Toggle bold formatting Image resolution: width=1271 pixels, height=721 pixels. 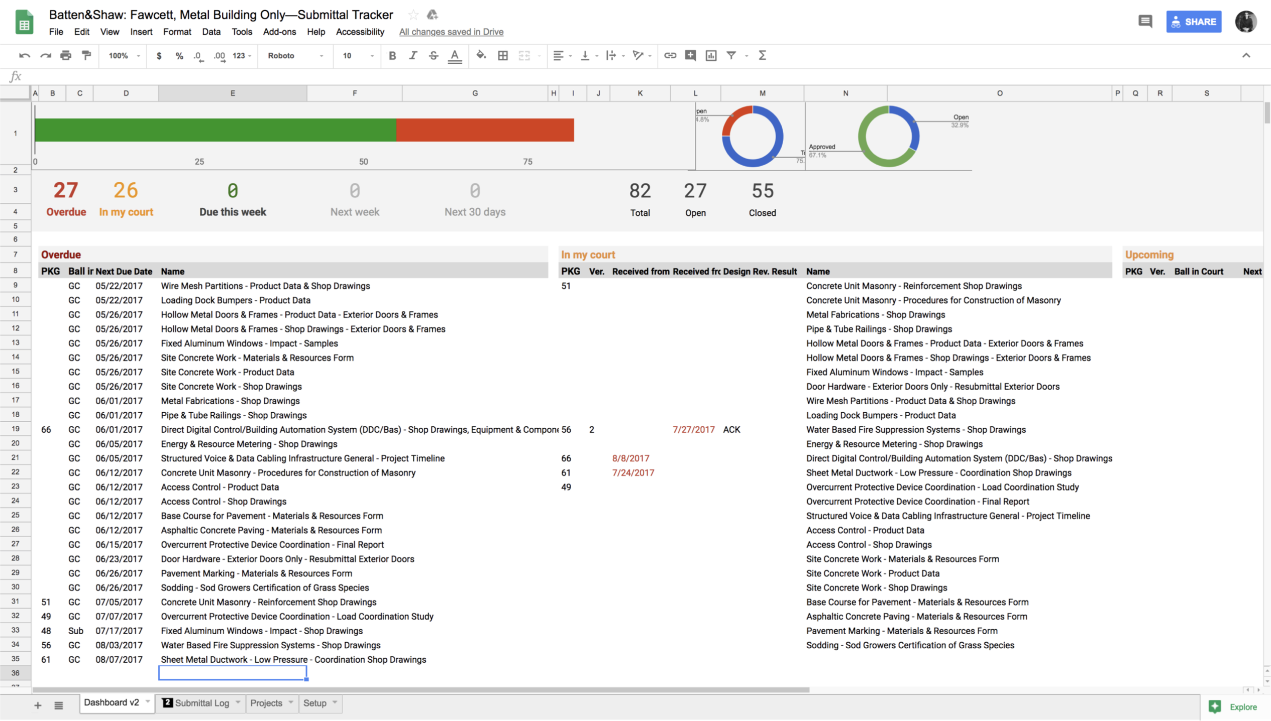click(x=392, y=56)
